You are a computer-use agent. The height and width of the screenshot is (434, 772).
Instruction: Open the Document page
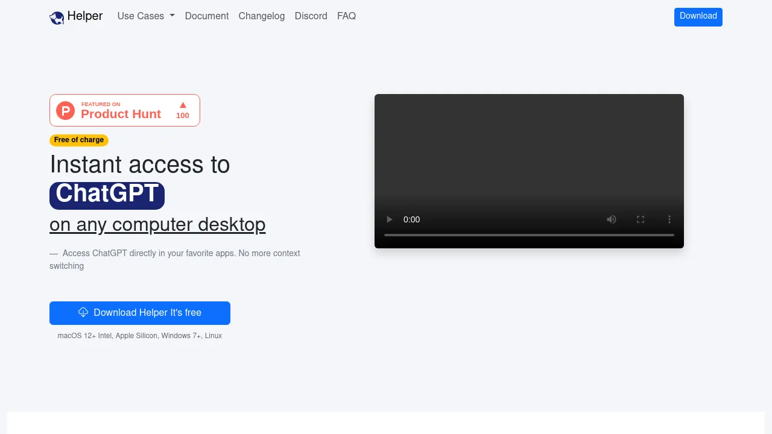click(x=207, y=16)
